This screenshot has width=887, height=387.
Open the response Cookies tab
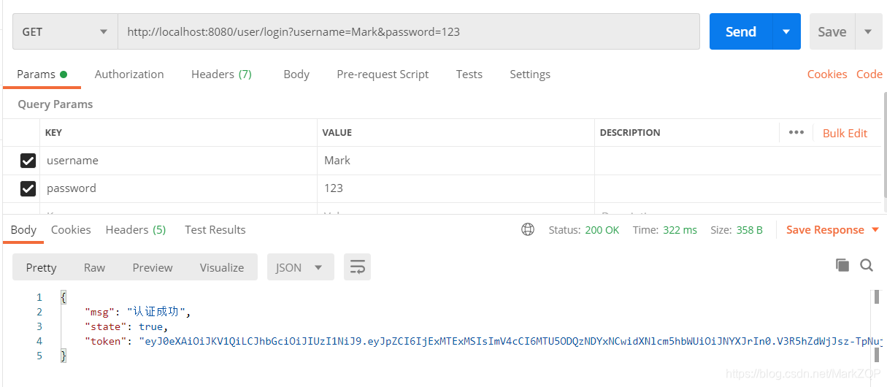pos(71,230)
